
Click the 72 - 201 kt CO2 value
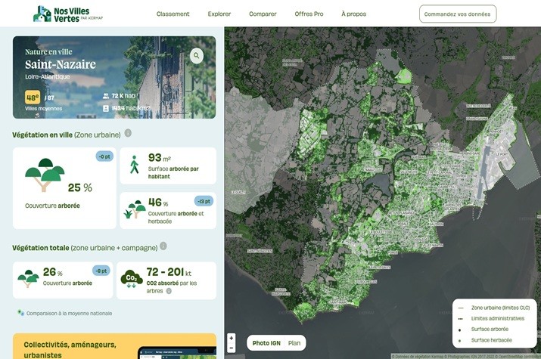169,272
